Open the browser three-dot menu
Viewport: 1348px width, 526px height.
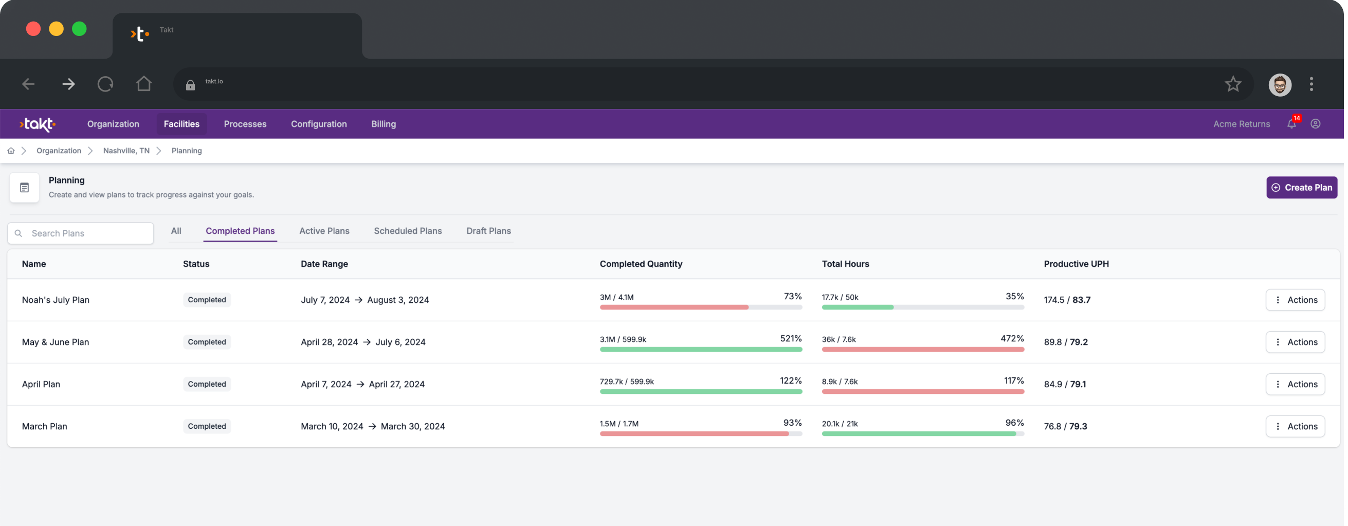coord(1311,83)
